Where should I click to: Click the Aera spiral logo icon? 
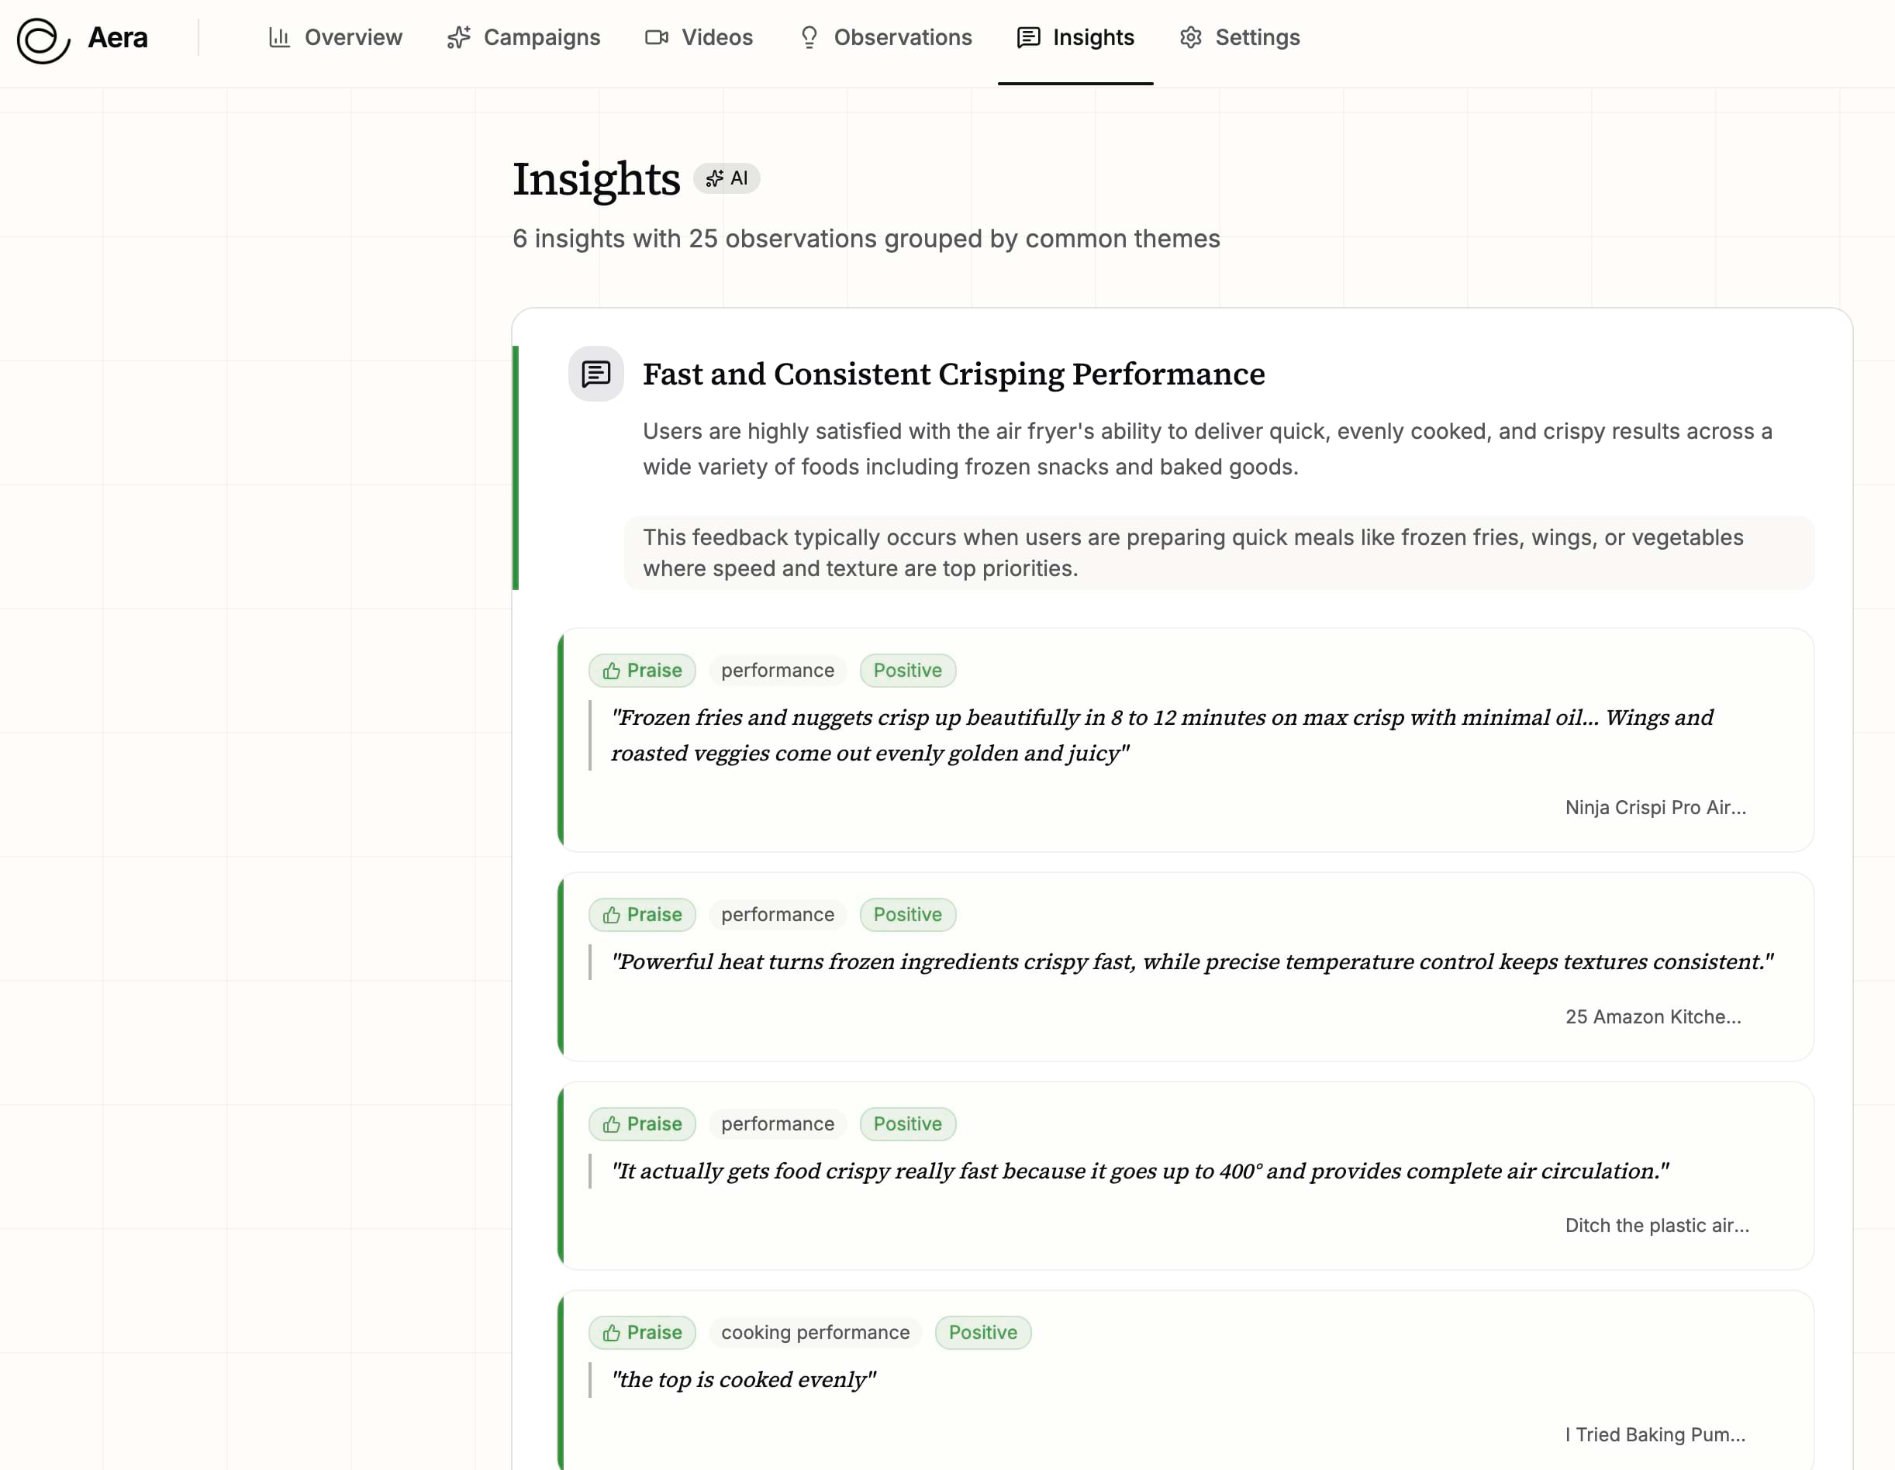click(x=43, y=39)
